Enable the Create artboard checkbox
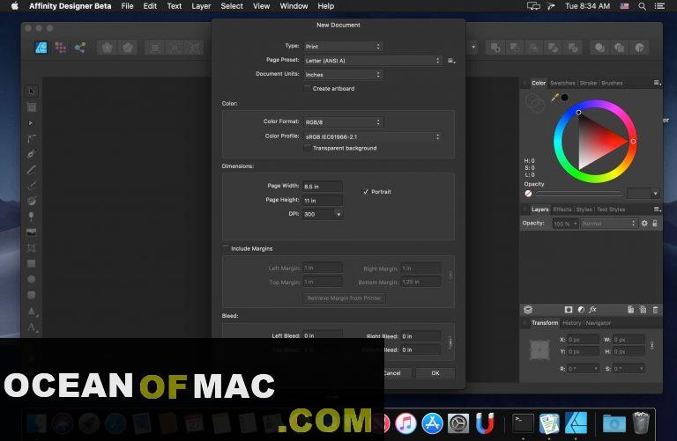The image size is (677, 441). (308, 88)
